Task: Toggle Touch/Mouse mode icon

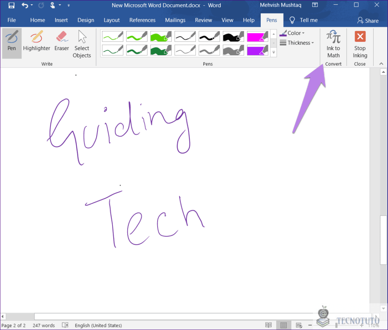Action: coord(52,5)
